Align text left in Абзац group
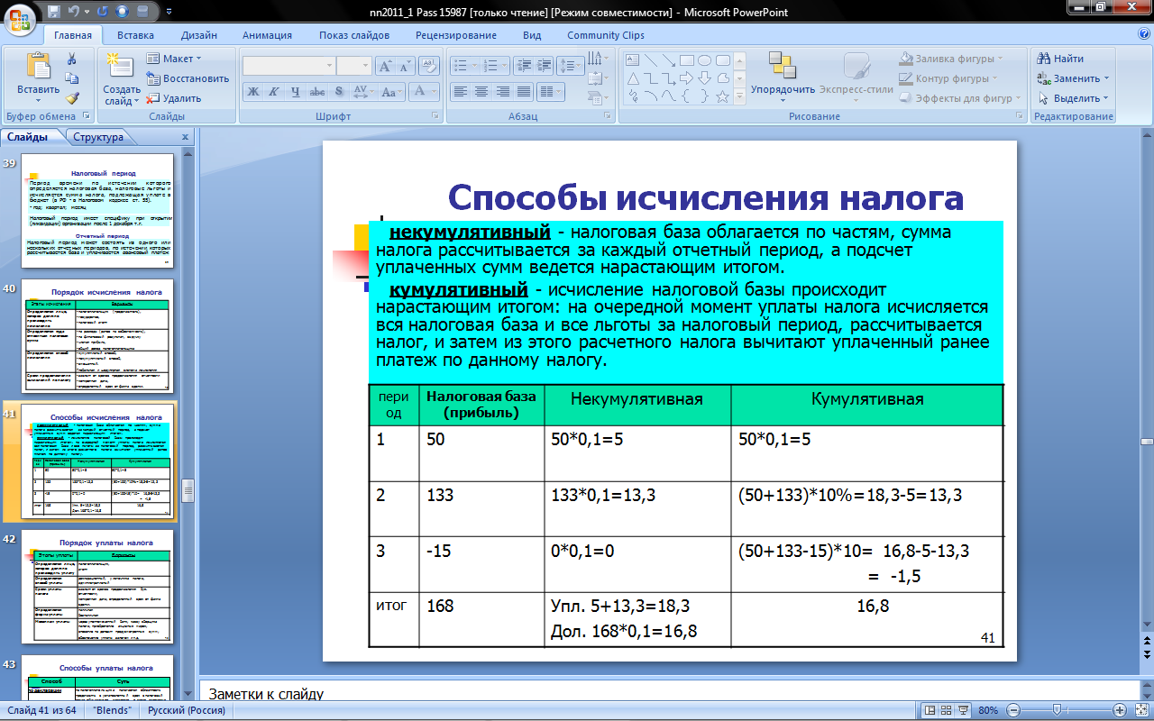Screen dimensions: 1154x721 click(x=460, y=92)
